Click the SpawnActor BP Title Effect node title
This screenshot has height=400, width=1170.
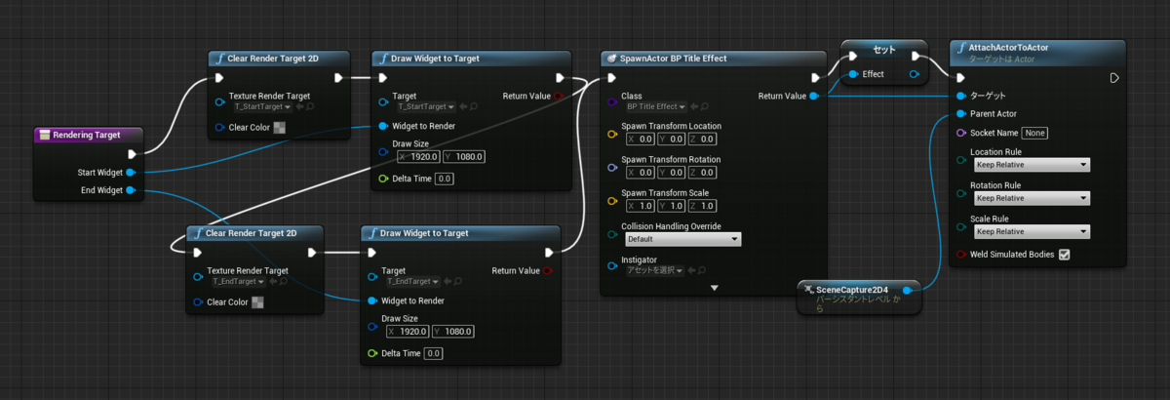coord(674,59)
